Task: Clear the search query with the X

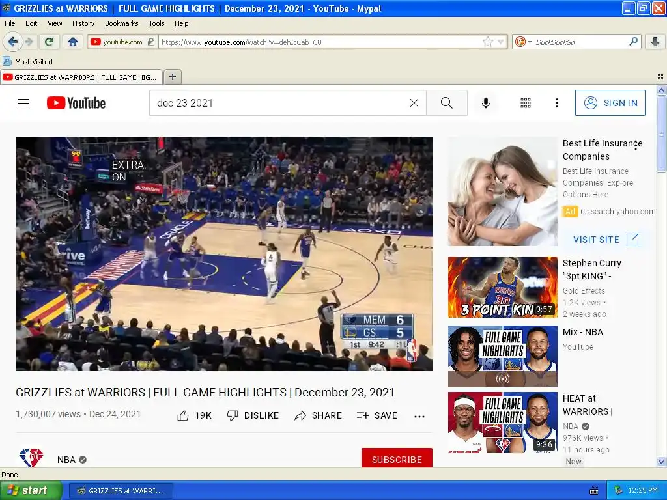Action: (414, 103)
